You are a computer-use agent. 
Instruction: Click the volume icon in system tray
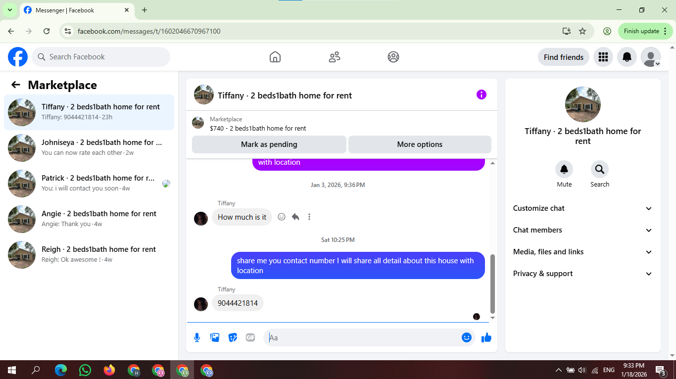coord(582,370)
